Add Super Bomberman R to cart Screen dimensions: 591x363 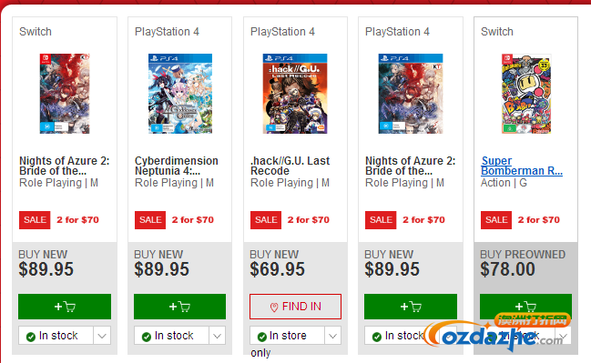click(x=525, y=306)
